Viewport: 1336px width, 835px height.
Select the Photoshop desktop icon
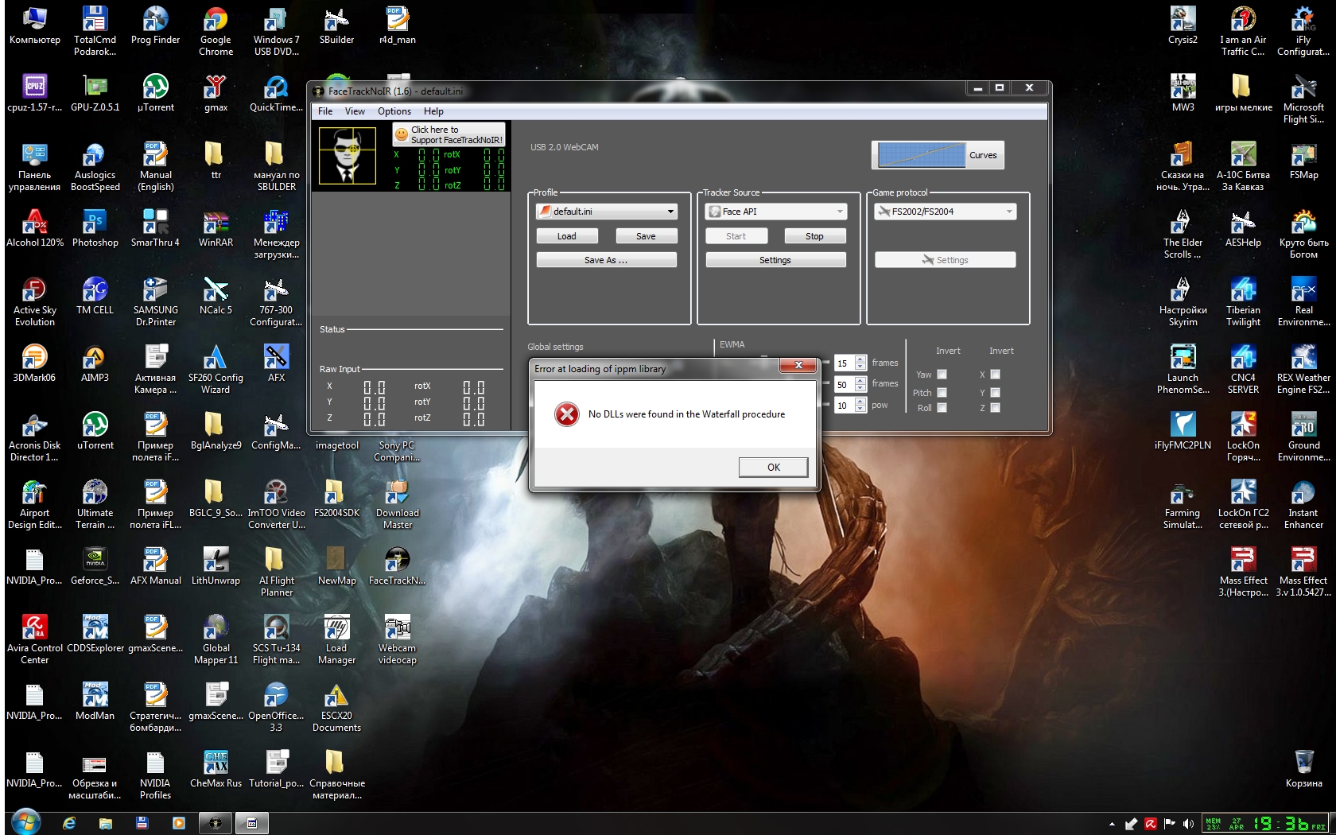(x=95, y=228)
